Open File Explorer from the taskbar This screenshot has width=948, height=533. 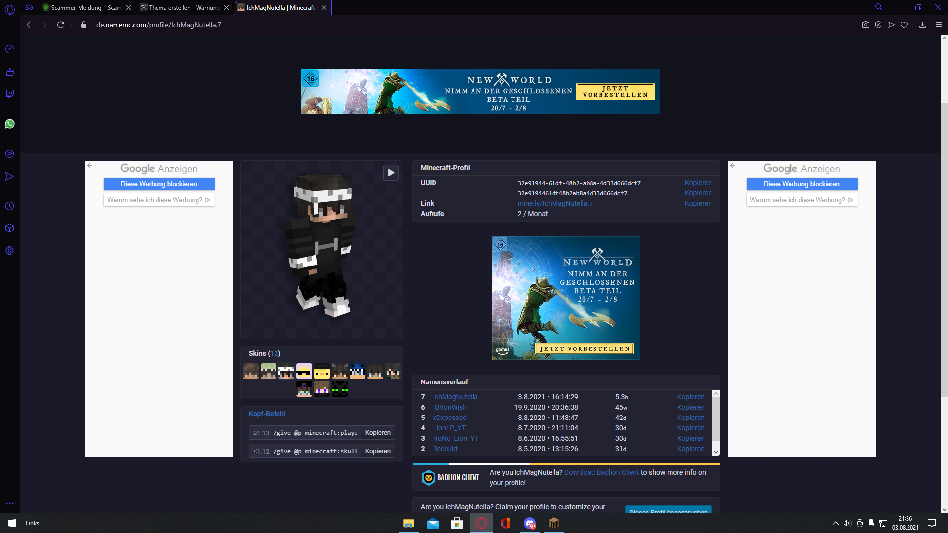point(409,523)
